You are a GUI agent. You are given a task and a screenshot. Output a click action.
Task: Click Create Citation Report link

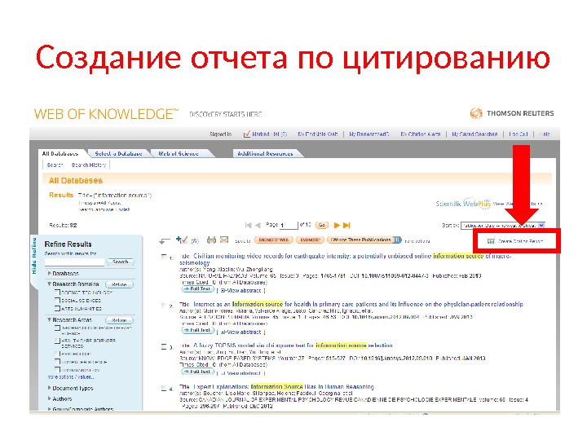point(520,241)
